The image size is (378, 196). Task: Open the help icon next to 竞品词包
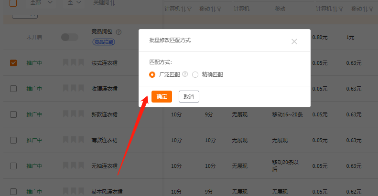119,32
